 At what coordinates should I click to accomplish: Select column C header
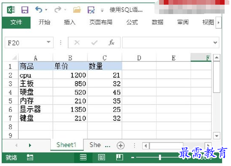[105, 58]
